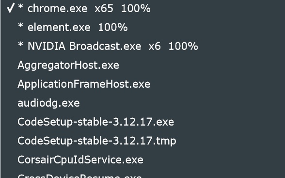Screen dimensions: 285x178
Task: Choose element.exe from the process list
Action: click(143, 27)
